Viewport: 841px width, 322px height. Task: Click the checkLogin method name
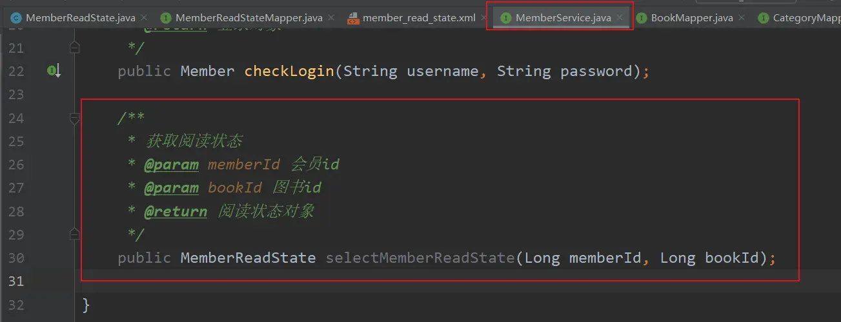point(289,71)
